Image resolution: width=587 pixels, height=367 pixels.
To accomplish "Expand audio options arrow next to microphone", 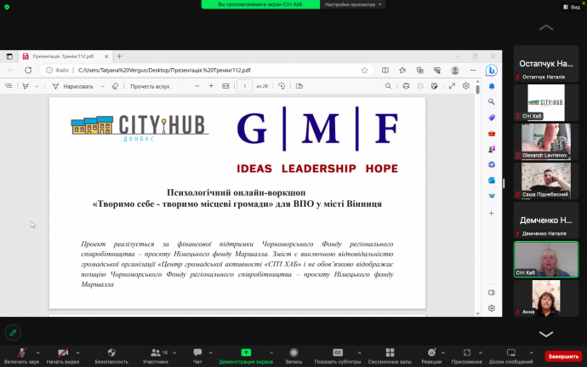I will pos(37,353).
